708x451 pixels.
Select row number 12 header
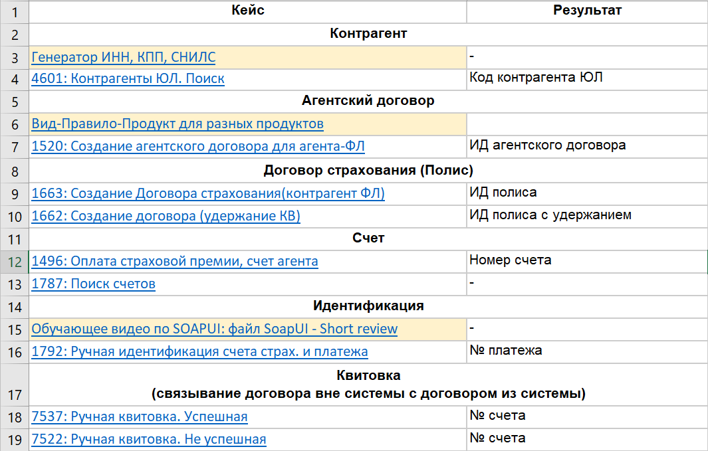(13, 260)
